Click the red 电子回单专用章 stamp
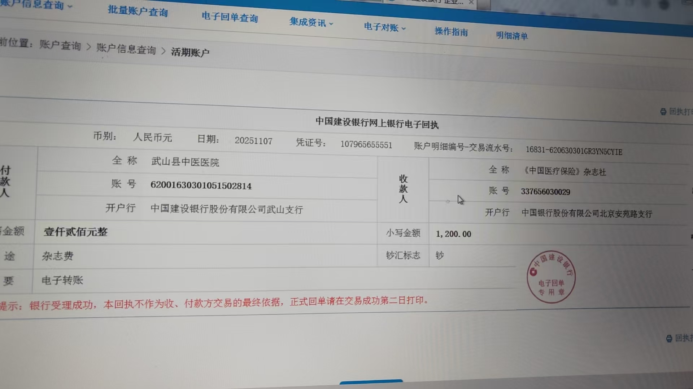The height and width of the screenshot is (389, 693). pyautogui.click(x=551, y=277)
